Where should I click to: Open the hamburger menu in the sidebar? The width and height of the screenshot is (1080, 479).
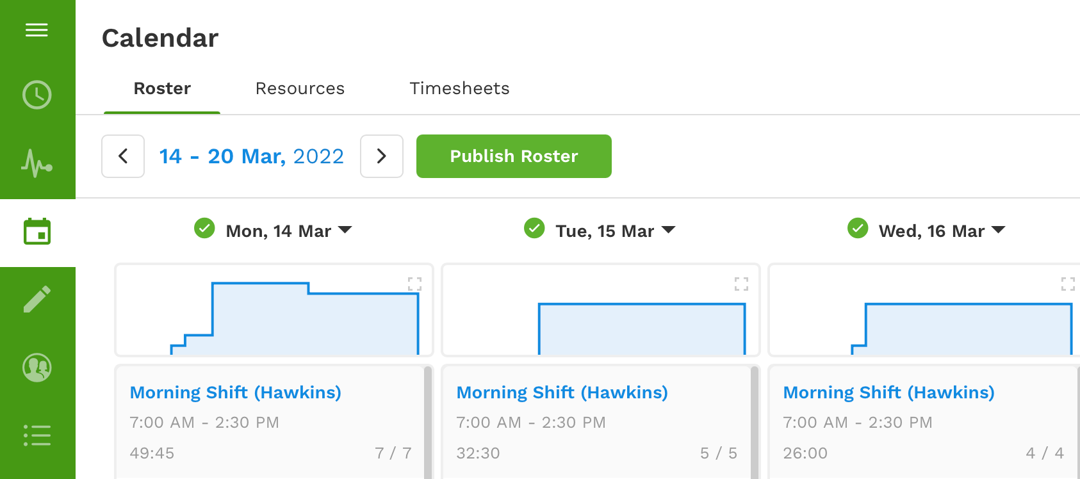pos(37,30)
